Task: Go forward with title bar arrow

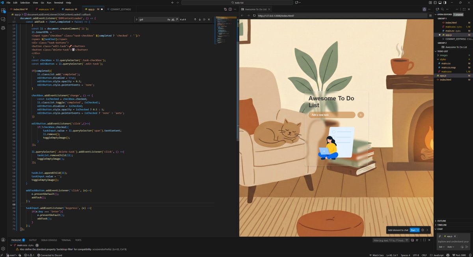Action: point(178,2)
